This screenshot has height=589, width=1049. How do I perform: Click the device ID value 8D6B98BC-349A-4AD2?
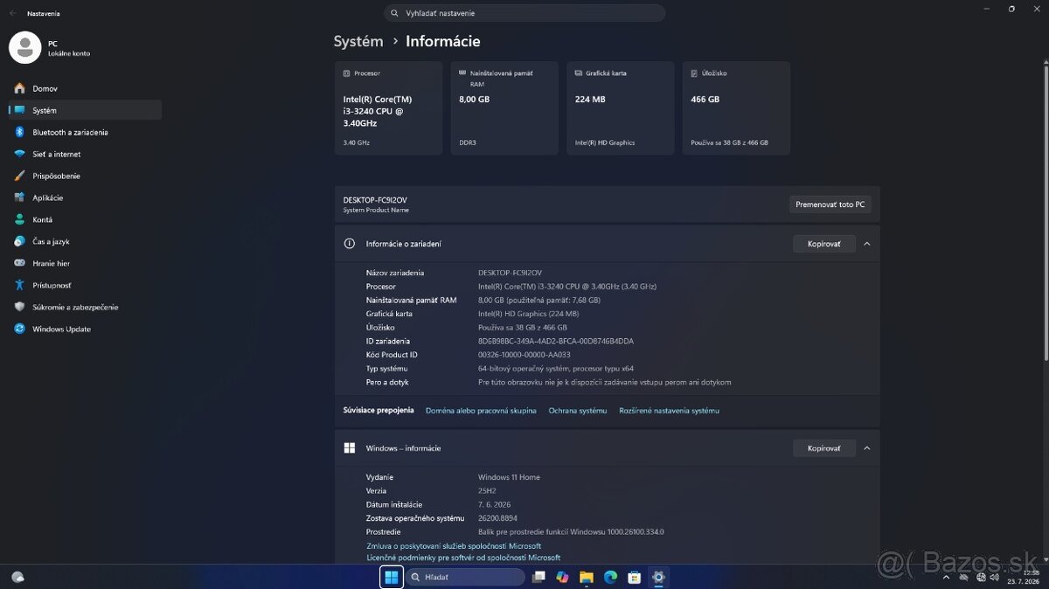(556, 341)
